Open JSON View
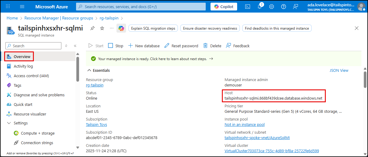The image size is (368, 157). pyautogui.click(x=339, y=70)
